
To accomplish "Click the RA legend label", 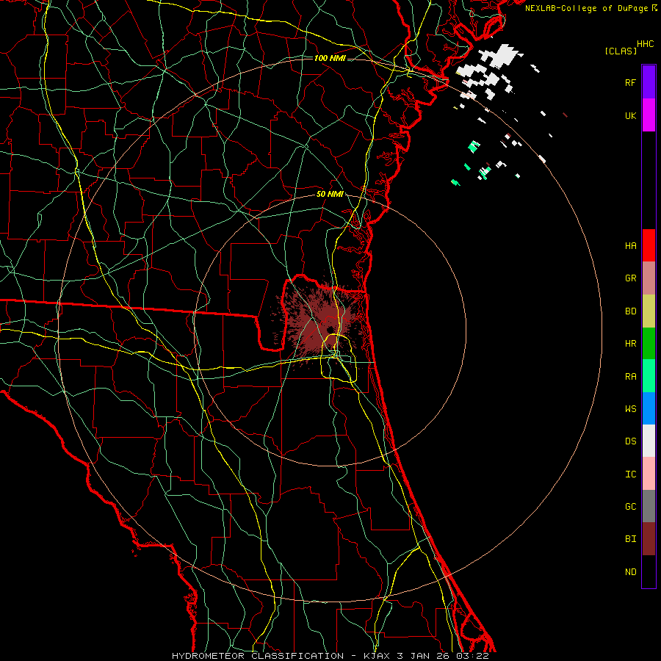I will (630, 376).
